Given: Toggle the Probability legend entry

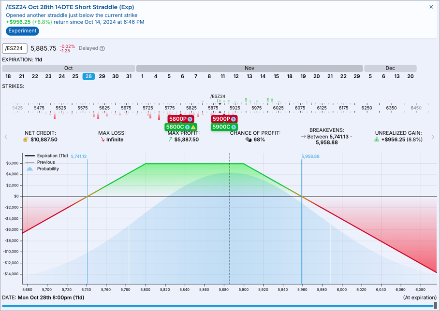Looking at the screenshot, I should (x=43, y=169).
